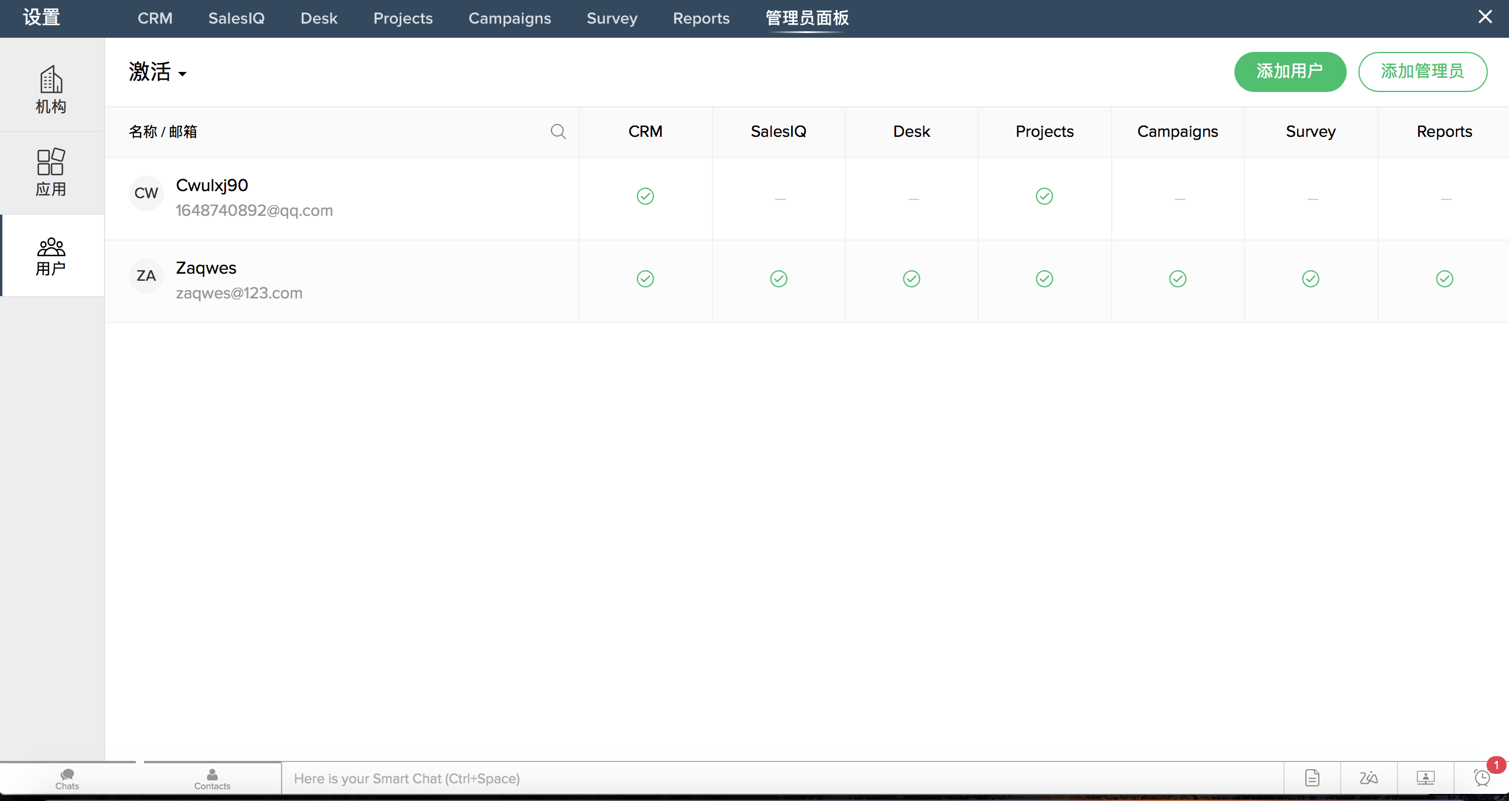Viewport: 1509px width, 801px height.
Task: Click the document notes icon in bottom bar
Action: [x=1312, y=777]
